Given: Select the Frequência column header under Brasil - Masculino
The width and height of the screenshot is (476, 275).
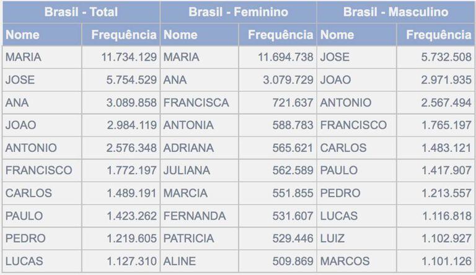Looking at the screenshot, I should (x=438, y=35).
